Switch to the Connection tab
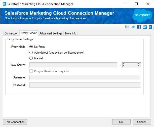The width and height of the screenshot is (154, 127). [x=11, y=33]
